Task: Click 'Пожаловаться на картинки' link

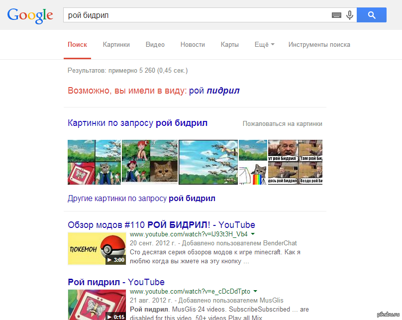Action: point(283,124)
